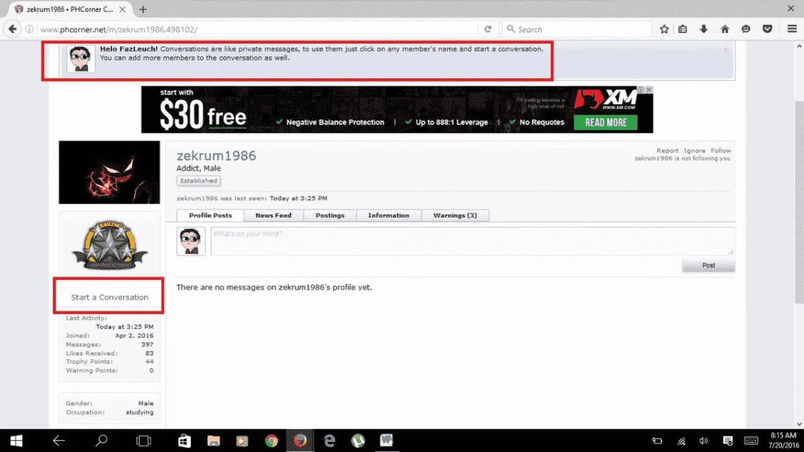
Task: Open the Information tab
Action: point(389,216)
